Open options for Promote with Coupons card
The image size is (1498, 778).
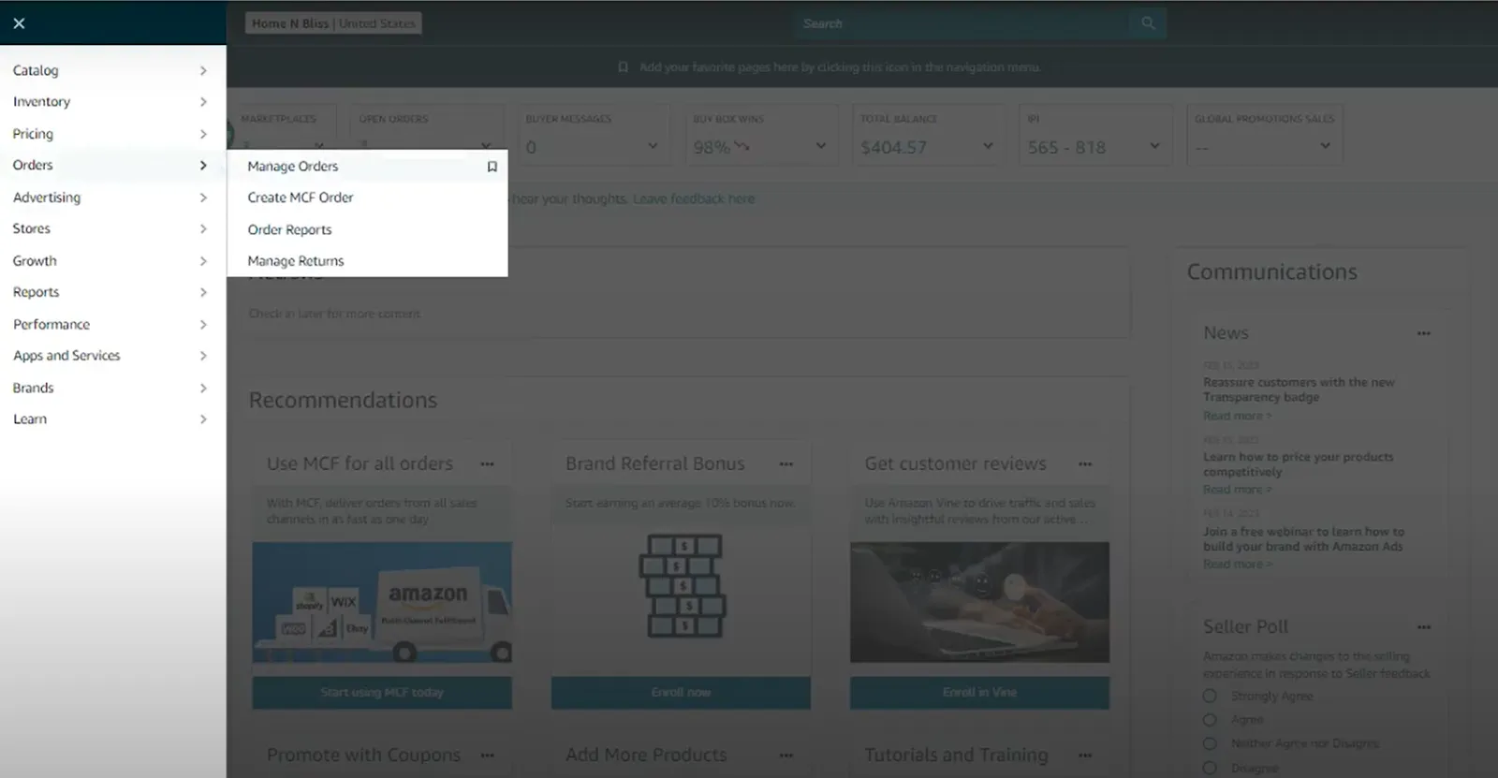[x=487, y=756]
